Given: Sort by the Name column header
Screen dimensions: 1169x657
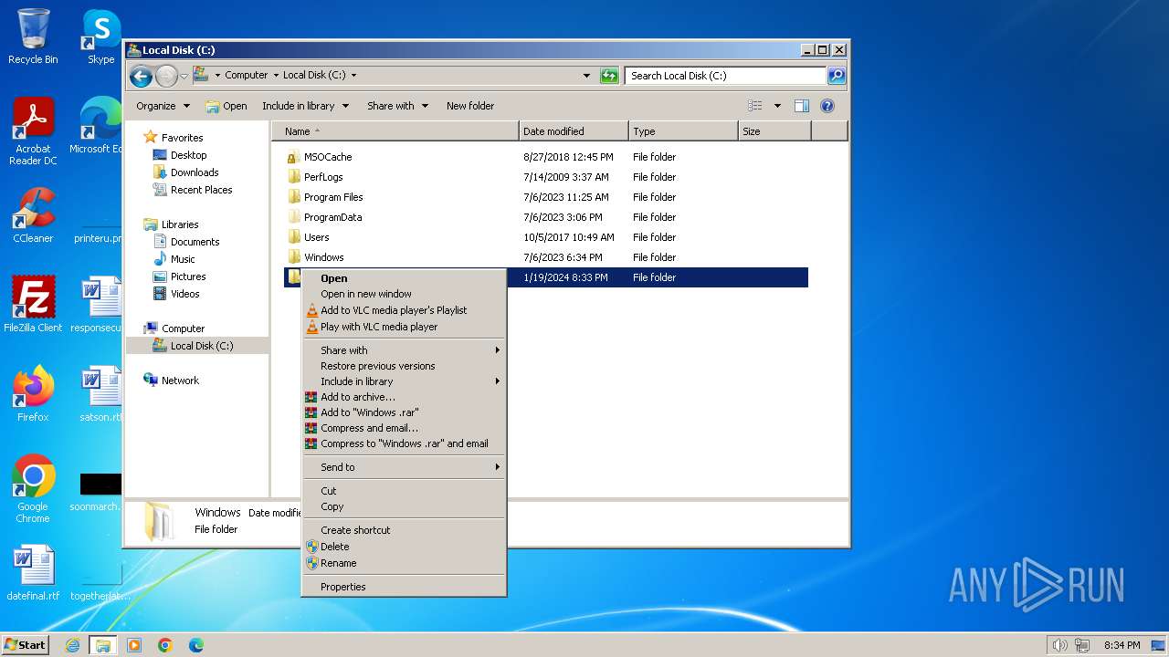Looking at the screenshot, I should 395,131.
